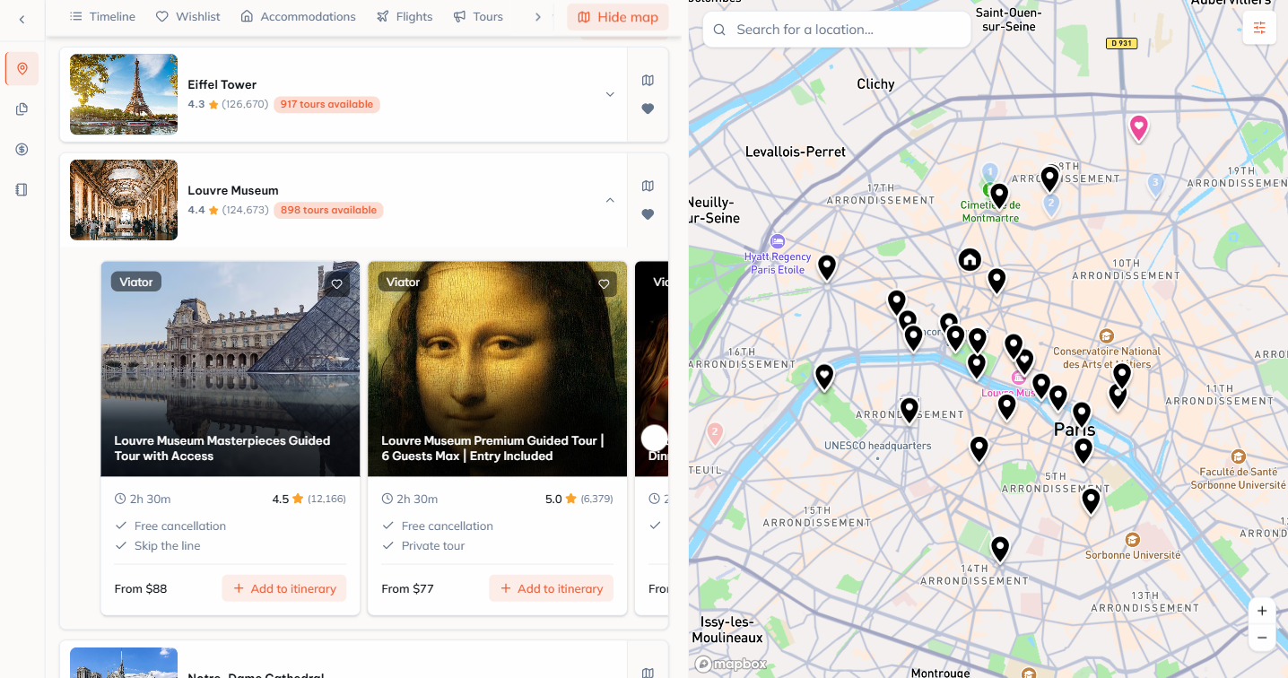Advance the Louvre tour carousel
The height and width of the screenshot is (678, 1288).
click(655, 438)
